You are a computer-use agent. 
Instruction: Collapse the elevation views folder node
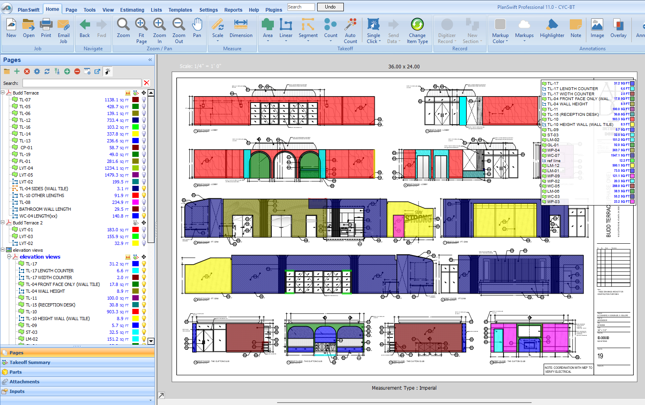click(x=3, y=250)
